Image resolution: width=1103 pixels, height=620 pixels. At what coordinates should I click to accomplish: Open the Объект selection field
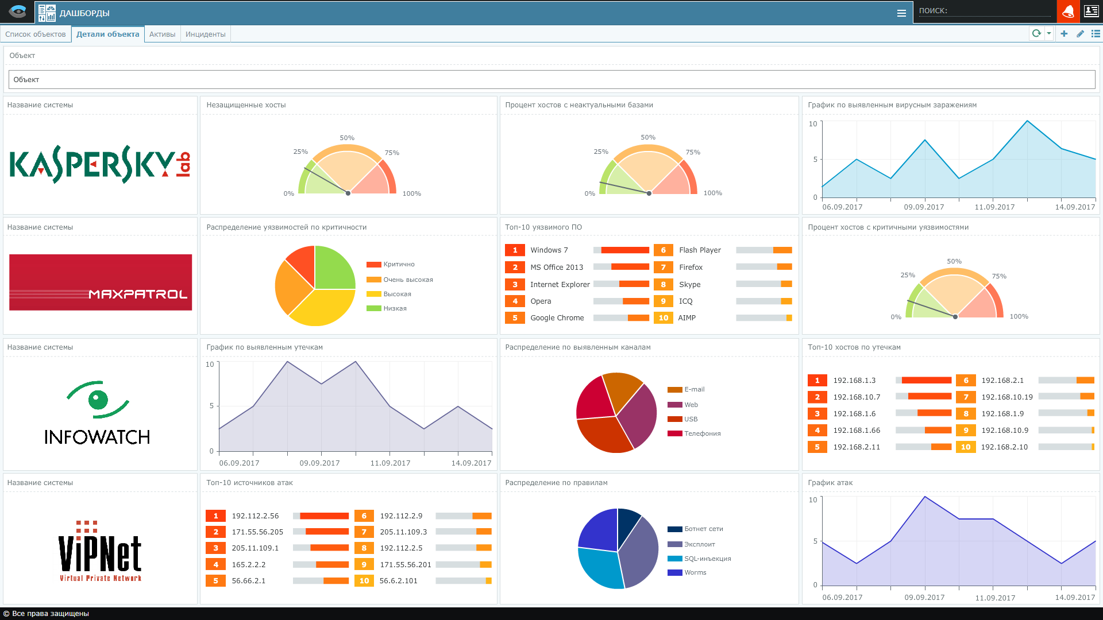tap(551, 80)
